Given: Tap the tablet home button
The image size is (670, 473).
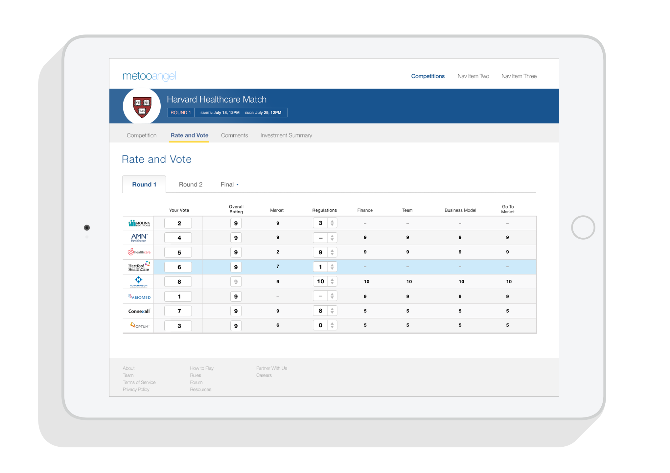Looking at the screenshot, I should point(583,227).
